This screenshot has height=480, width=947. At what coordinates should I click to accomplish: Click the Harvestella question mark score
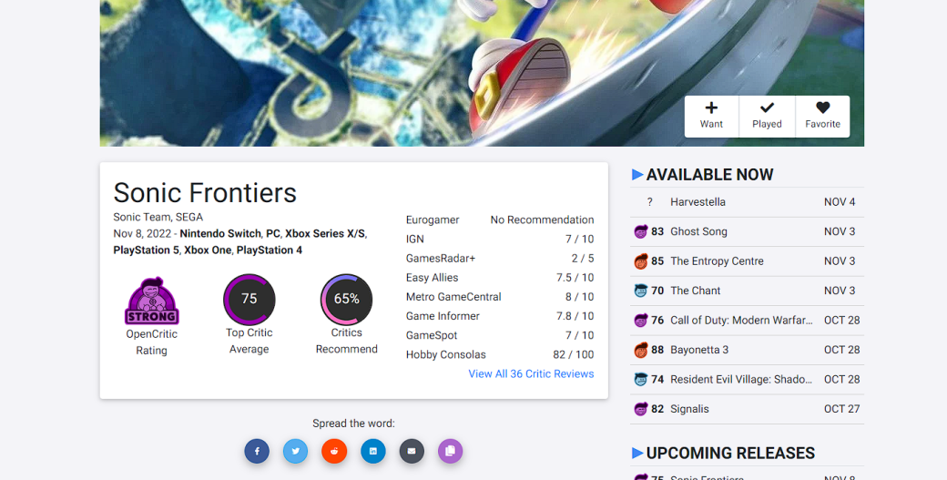650,202
